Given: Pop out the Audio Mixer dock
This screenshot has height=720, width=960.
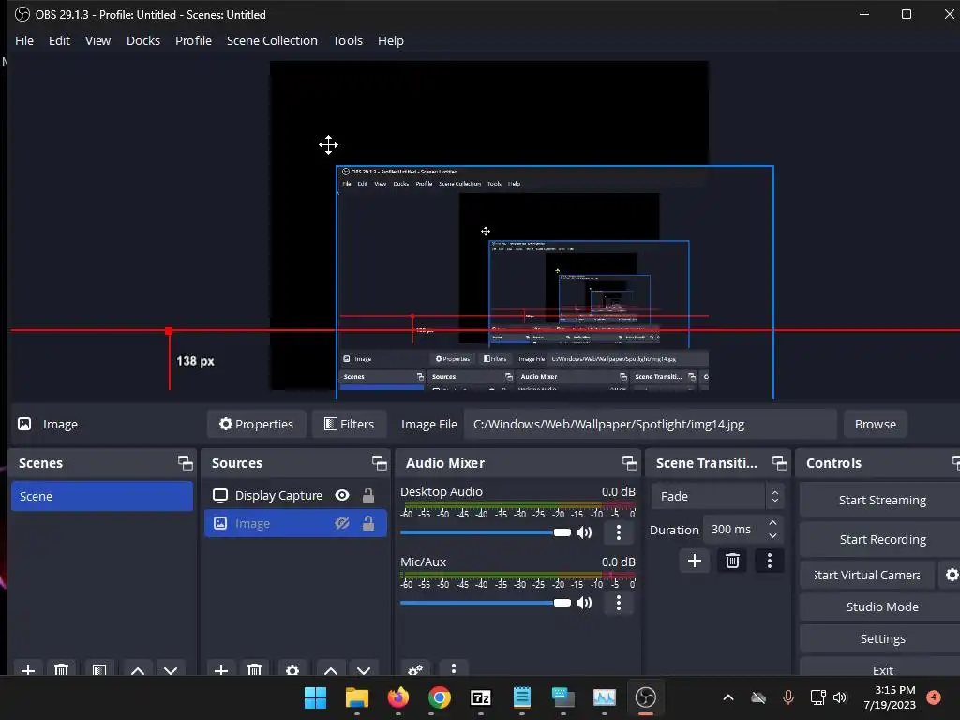Looking at the screenshot, I should (629, 463).
